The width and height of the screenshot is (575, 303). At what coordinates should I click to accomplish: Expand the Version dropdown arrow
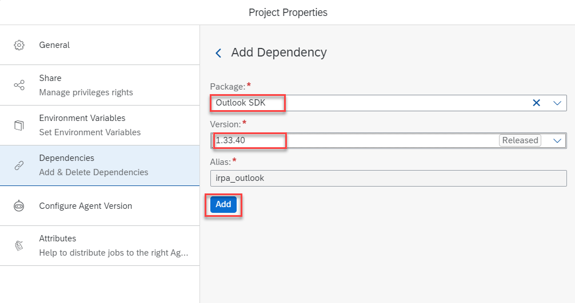(x=557, y=140)
